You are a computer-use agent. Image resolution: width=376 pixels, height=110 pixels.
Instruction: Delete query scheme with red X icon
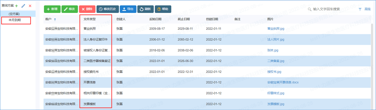pos(30,6)
